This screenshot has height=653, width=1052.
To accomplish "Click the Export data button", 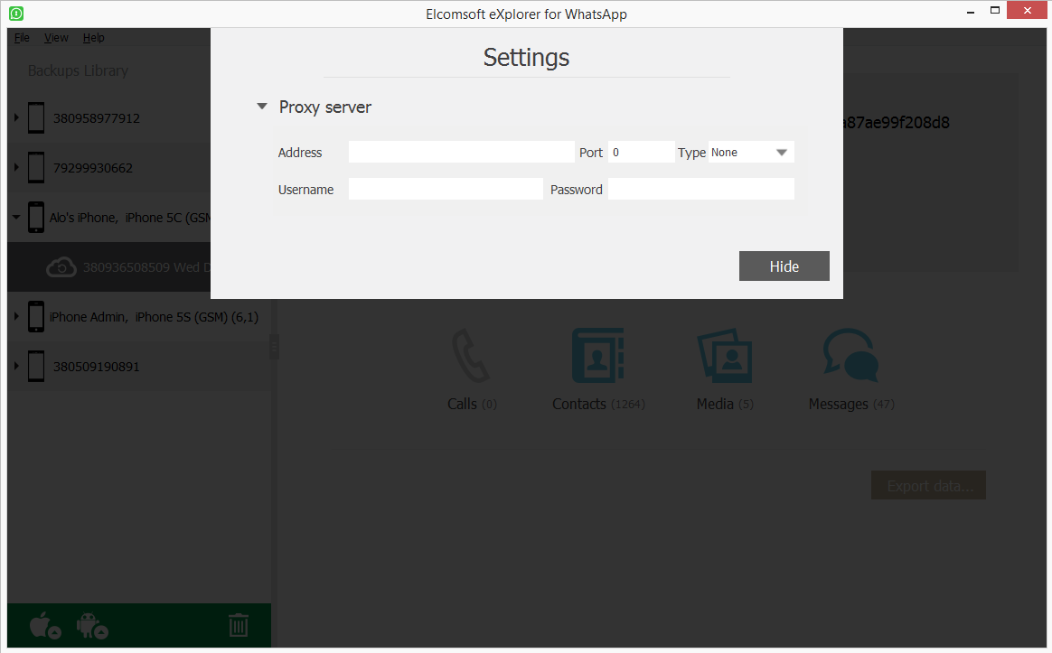I will coord(928,485).
